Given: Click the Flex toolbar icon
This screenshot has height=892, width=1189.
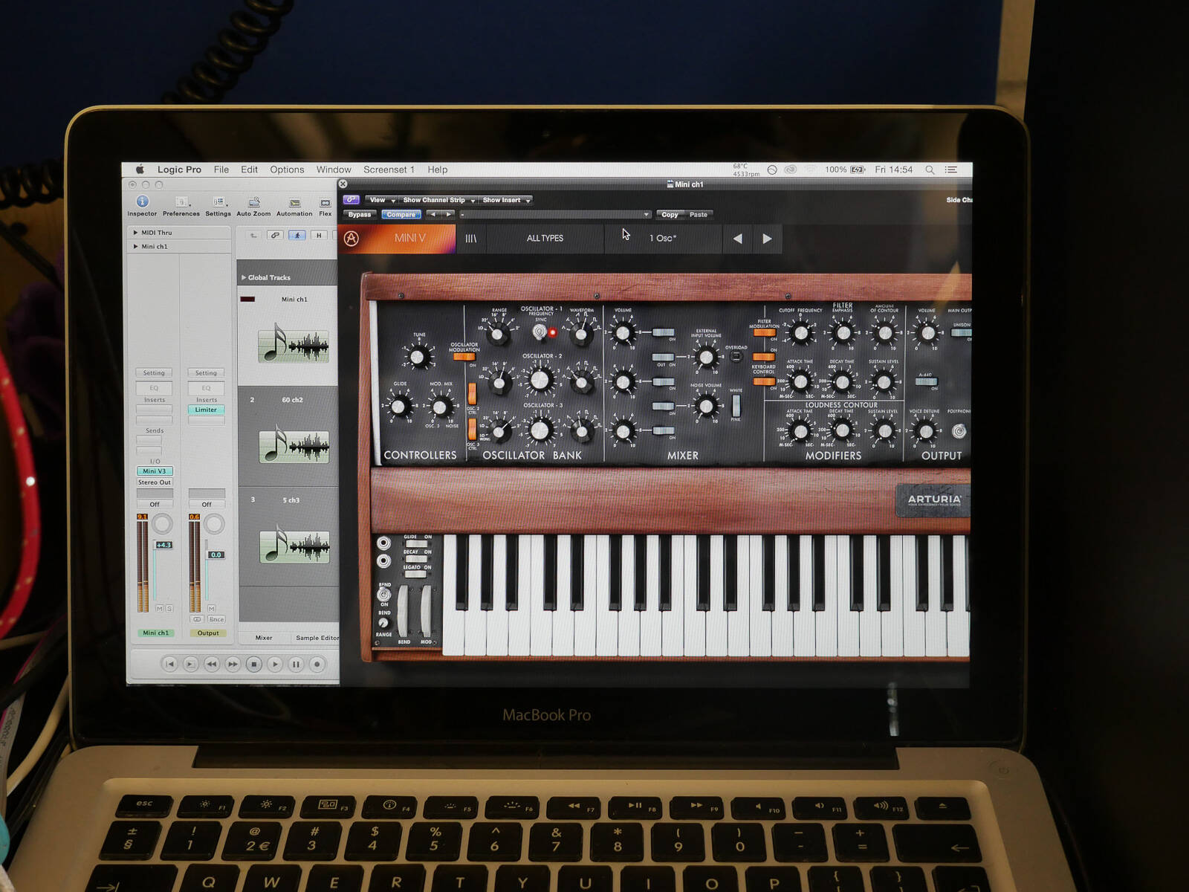Looking at the screenshot, I should (325, 202).
